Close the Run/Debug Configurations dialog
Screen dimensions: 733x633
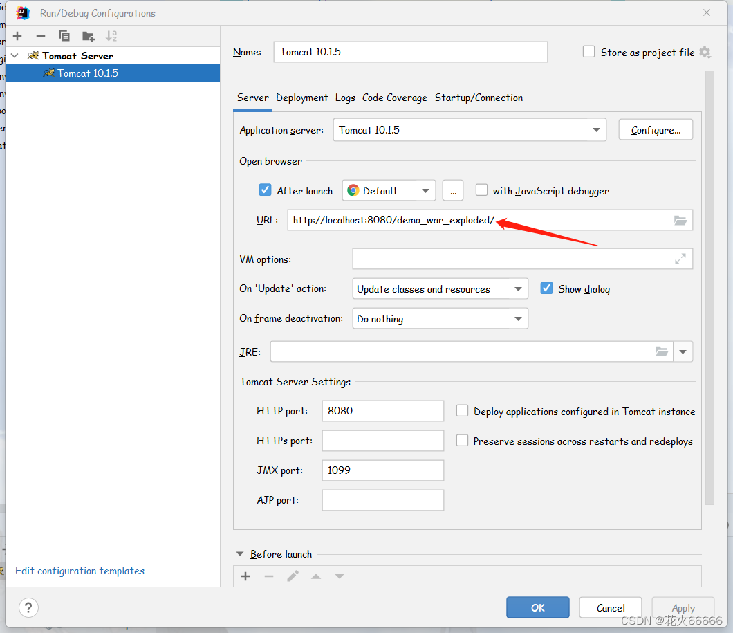(706, 12)
